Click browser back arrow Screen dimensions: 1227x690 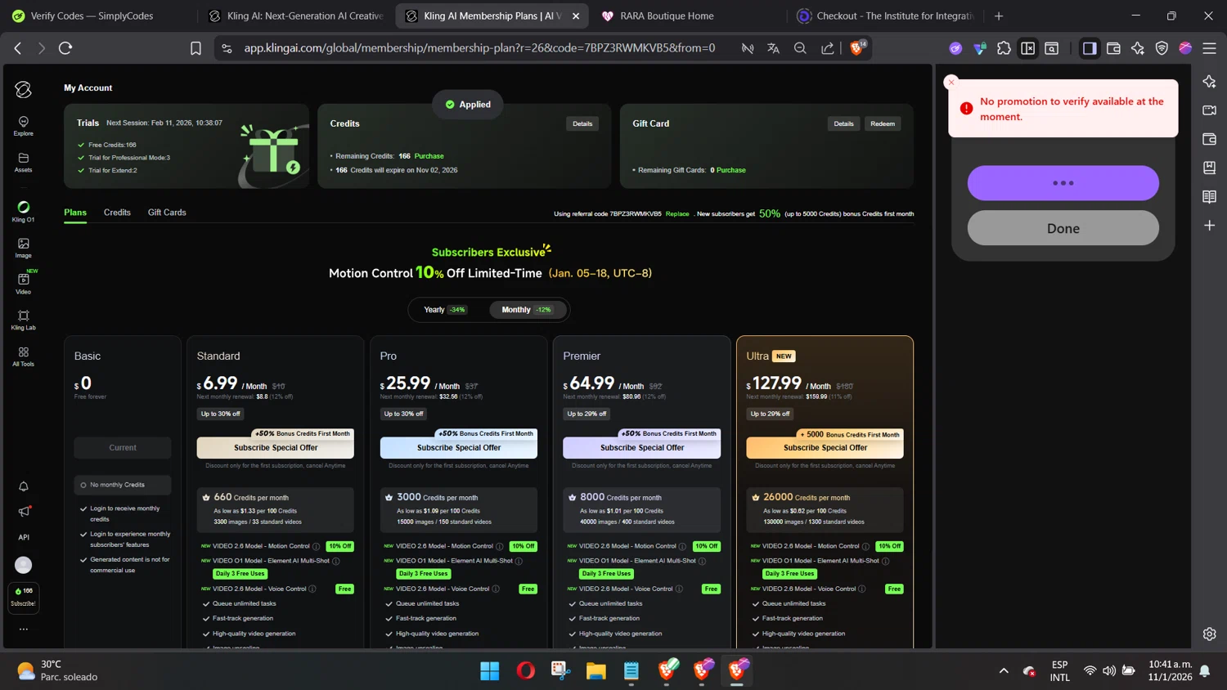tap(18, 48)
